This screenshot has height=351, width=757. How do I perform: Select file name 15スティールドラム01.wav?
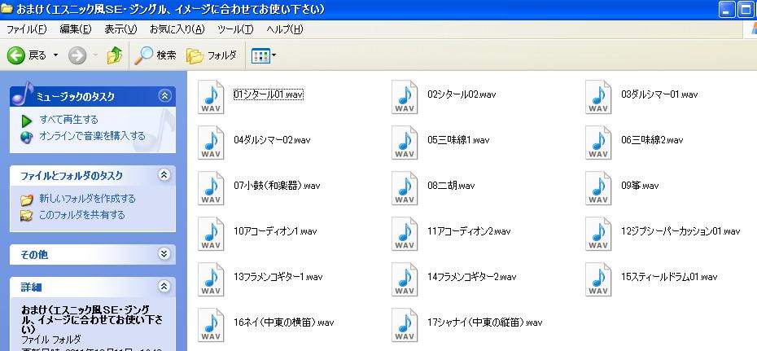(669, 277)
